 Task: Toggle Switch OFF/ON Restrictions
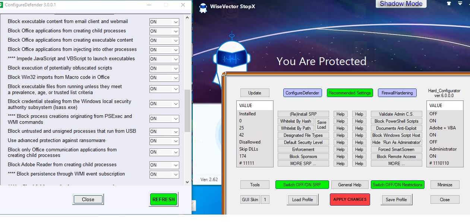(398, 185)
